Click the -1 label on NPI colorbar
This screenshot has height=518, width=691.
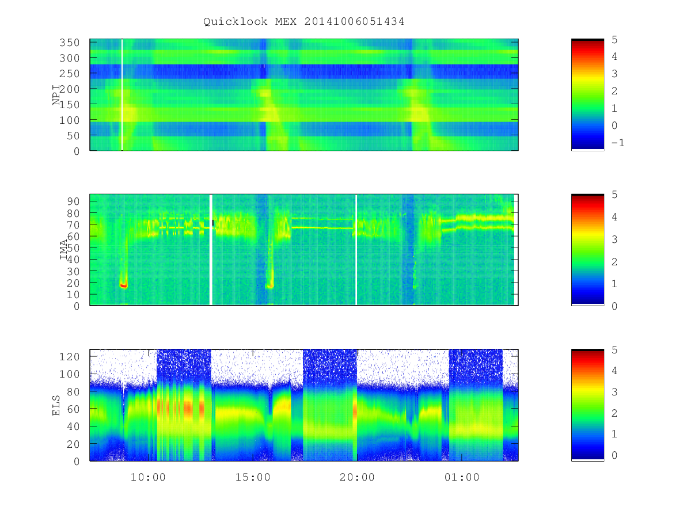pyautogui.click(x=617, y=143)
